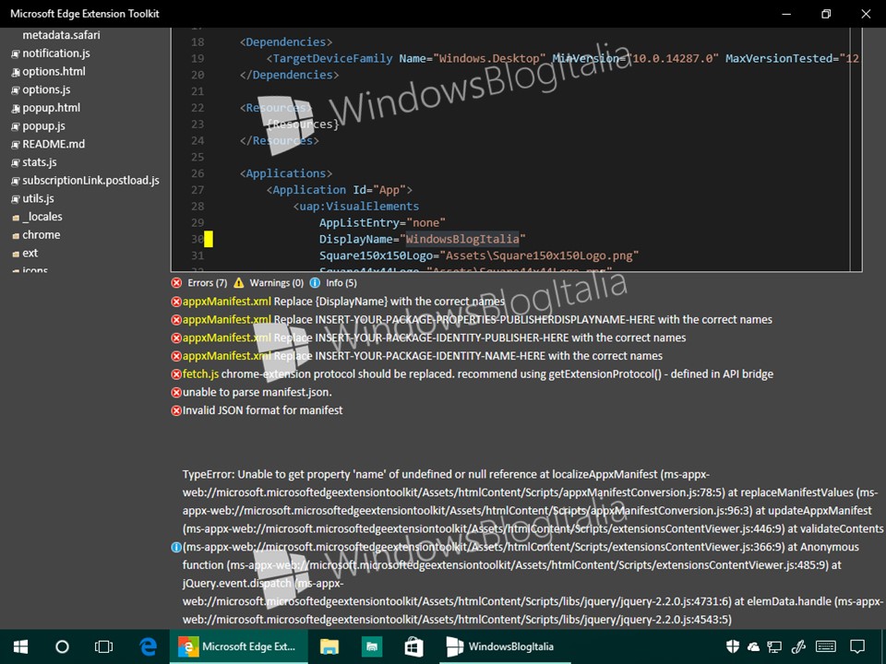Open appxManifest.xml link for IDENTITY-PUBLISHER error
Screen dimensions: 886x664
click(x=227, y=338)
